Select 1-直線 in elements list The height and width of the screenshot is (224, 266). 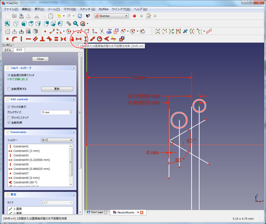[40, 209]
